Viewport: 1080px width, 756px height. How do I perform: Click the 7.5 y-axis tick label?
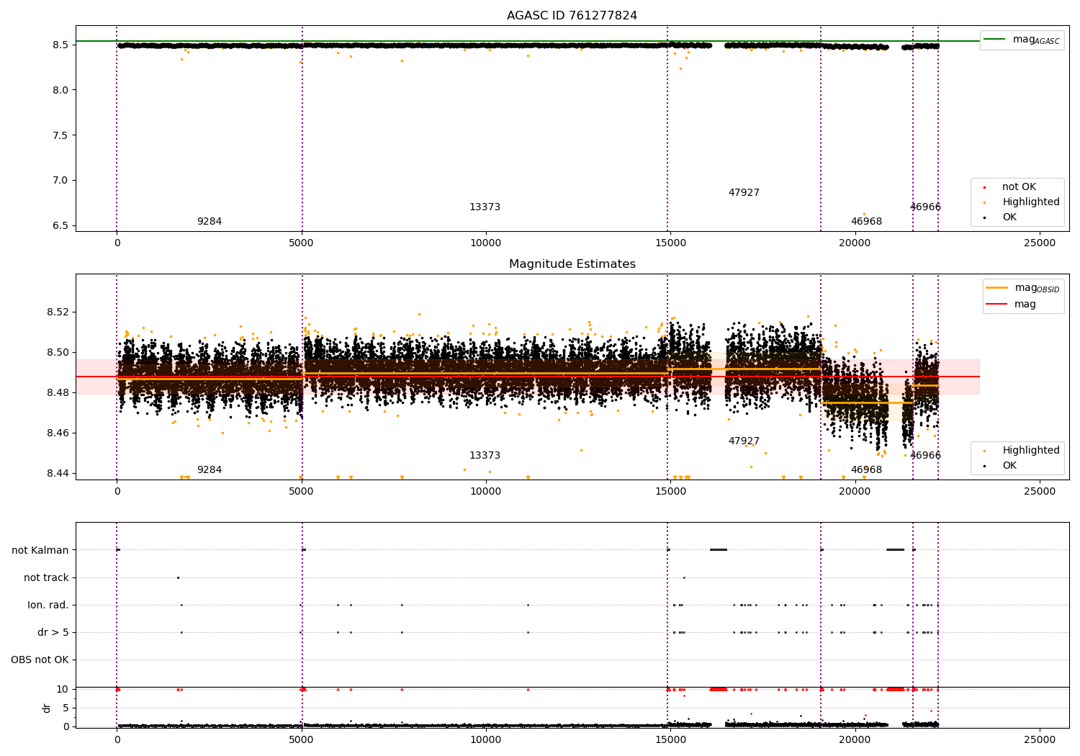60,135
